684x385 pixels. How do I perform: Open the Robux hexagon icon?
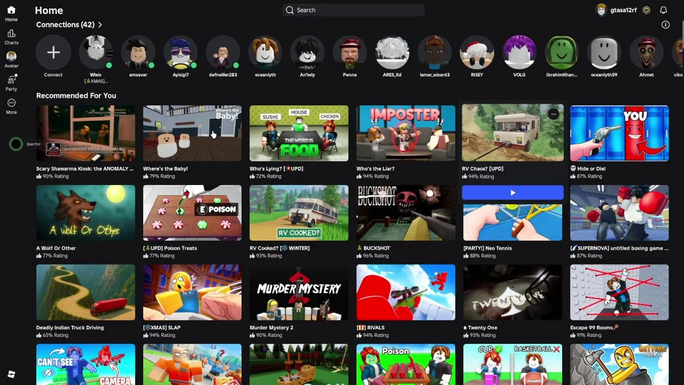tap(647, 10)
